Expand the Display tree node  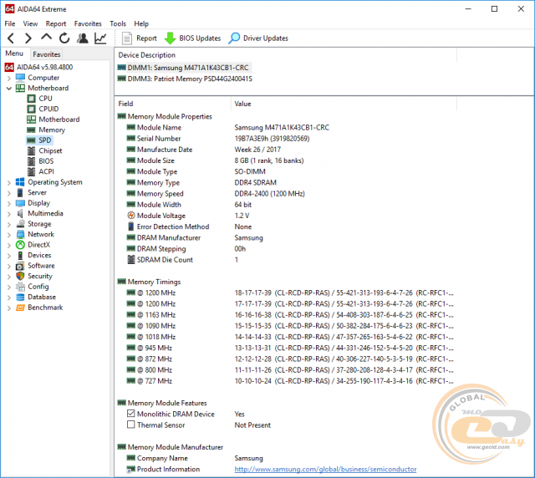point(9,203)
